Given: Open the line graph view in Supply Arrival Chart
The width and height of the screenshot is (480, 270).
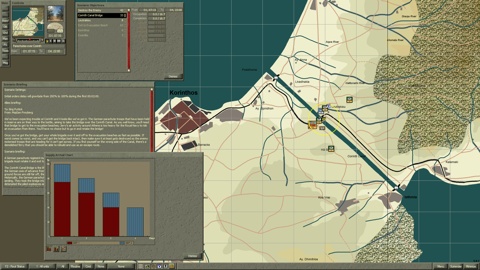Looking at the screenshot, I should click(63, 249).
